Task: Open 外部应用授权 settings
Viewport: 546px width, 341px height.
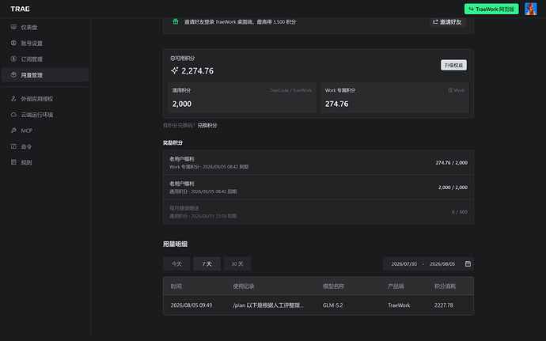Action: 45,99
